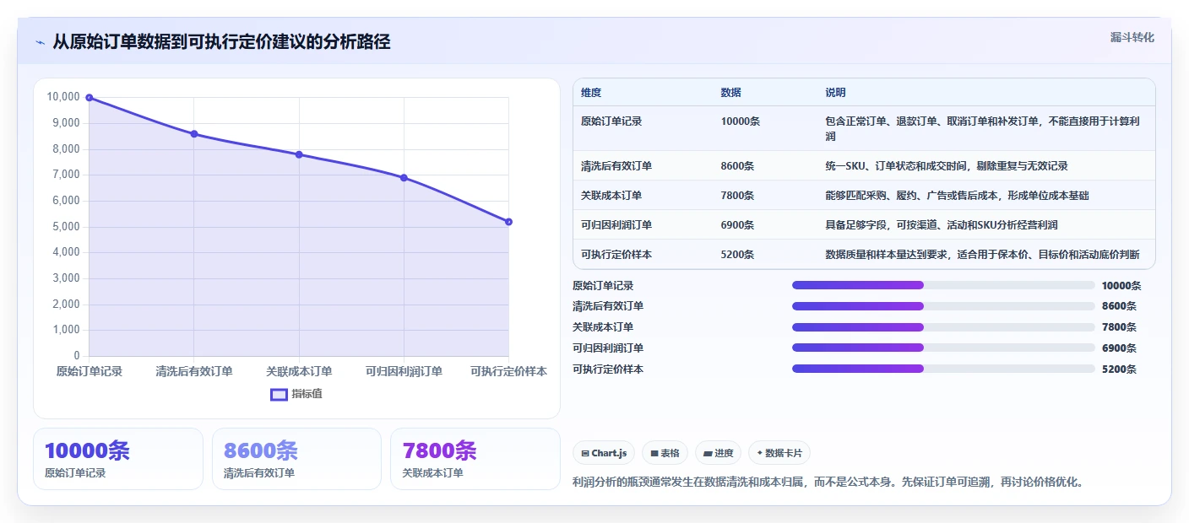Click the icon in the Chart.js tag
The image size is (1189, 523).
point(585,454)
